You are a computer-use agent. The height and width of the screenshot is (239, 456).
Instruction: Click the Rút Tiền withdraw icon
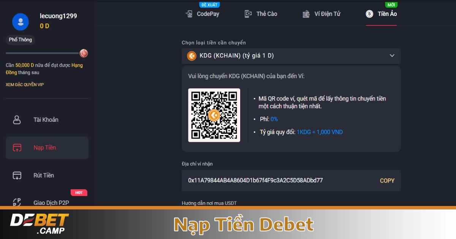tap(17, 175)
